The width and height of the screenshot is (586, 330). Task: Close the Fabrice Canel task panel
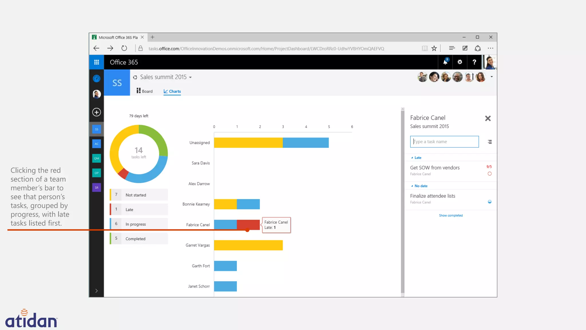(x=488, y=118)
